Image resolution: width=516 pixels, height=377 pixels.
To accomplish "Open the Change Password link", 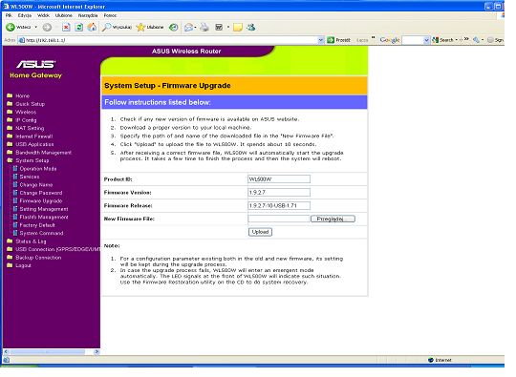I will pyautogui.click(x=41, y=193).
